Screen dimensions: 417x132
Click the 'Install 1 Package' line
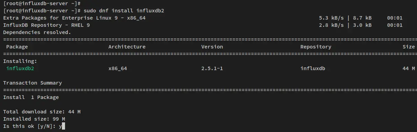tap(31, 97)
